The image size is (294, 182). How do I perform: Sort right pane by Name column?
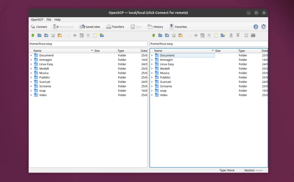click(x=182, y=51)
